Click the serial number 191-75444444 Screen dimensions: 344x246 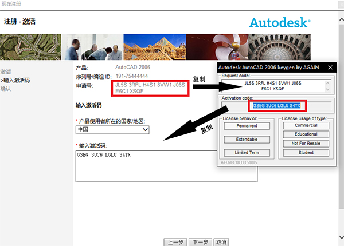coord(132,76)
